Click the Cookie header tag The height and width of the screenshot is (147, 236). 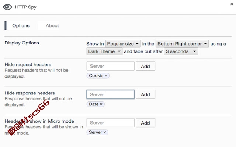click(x=96, y=76)
